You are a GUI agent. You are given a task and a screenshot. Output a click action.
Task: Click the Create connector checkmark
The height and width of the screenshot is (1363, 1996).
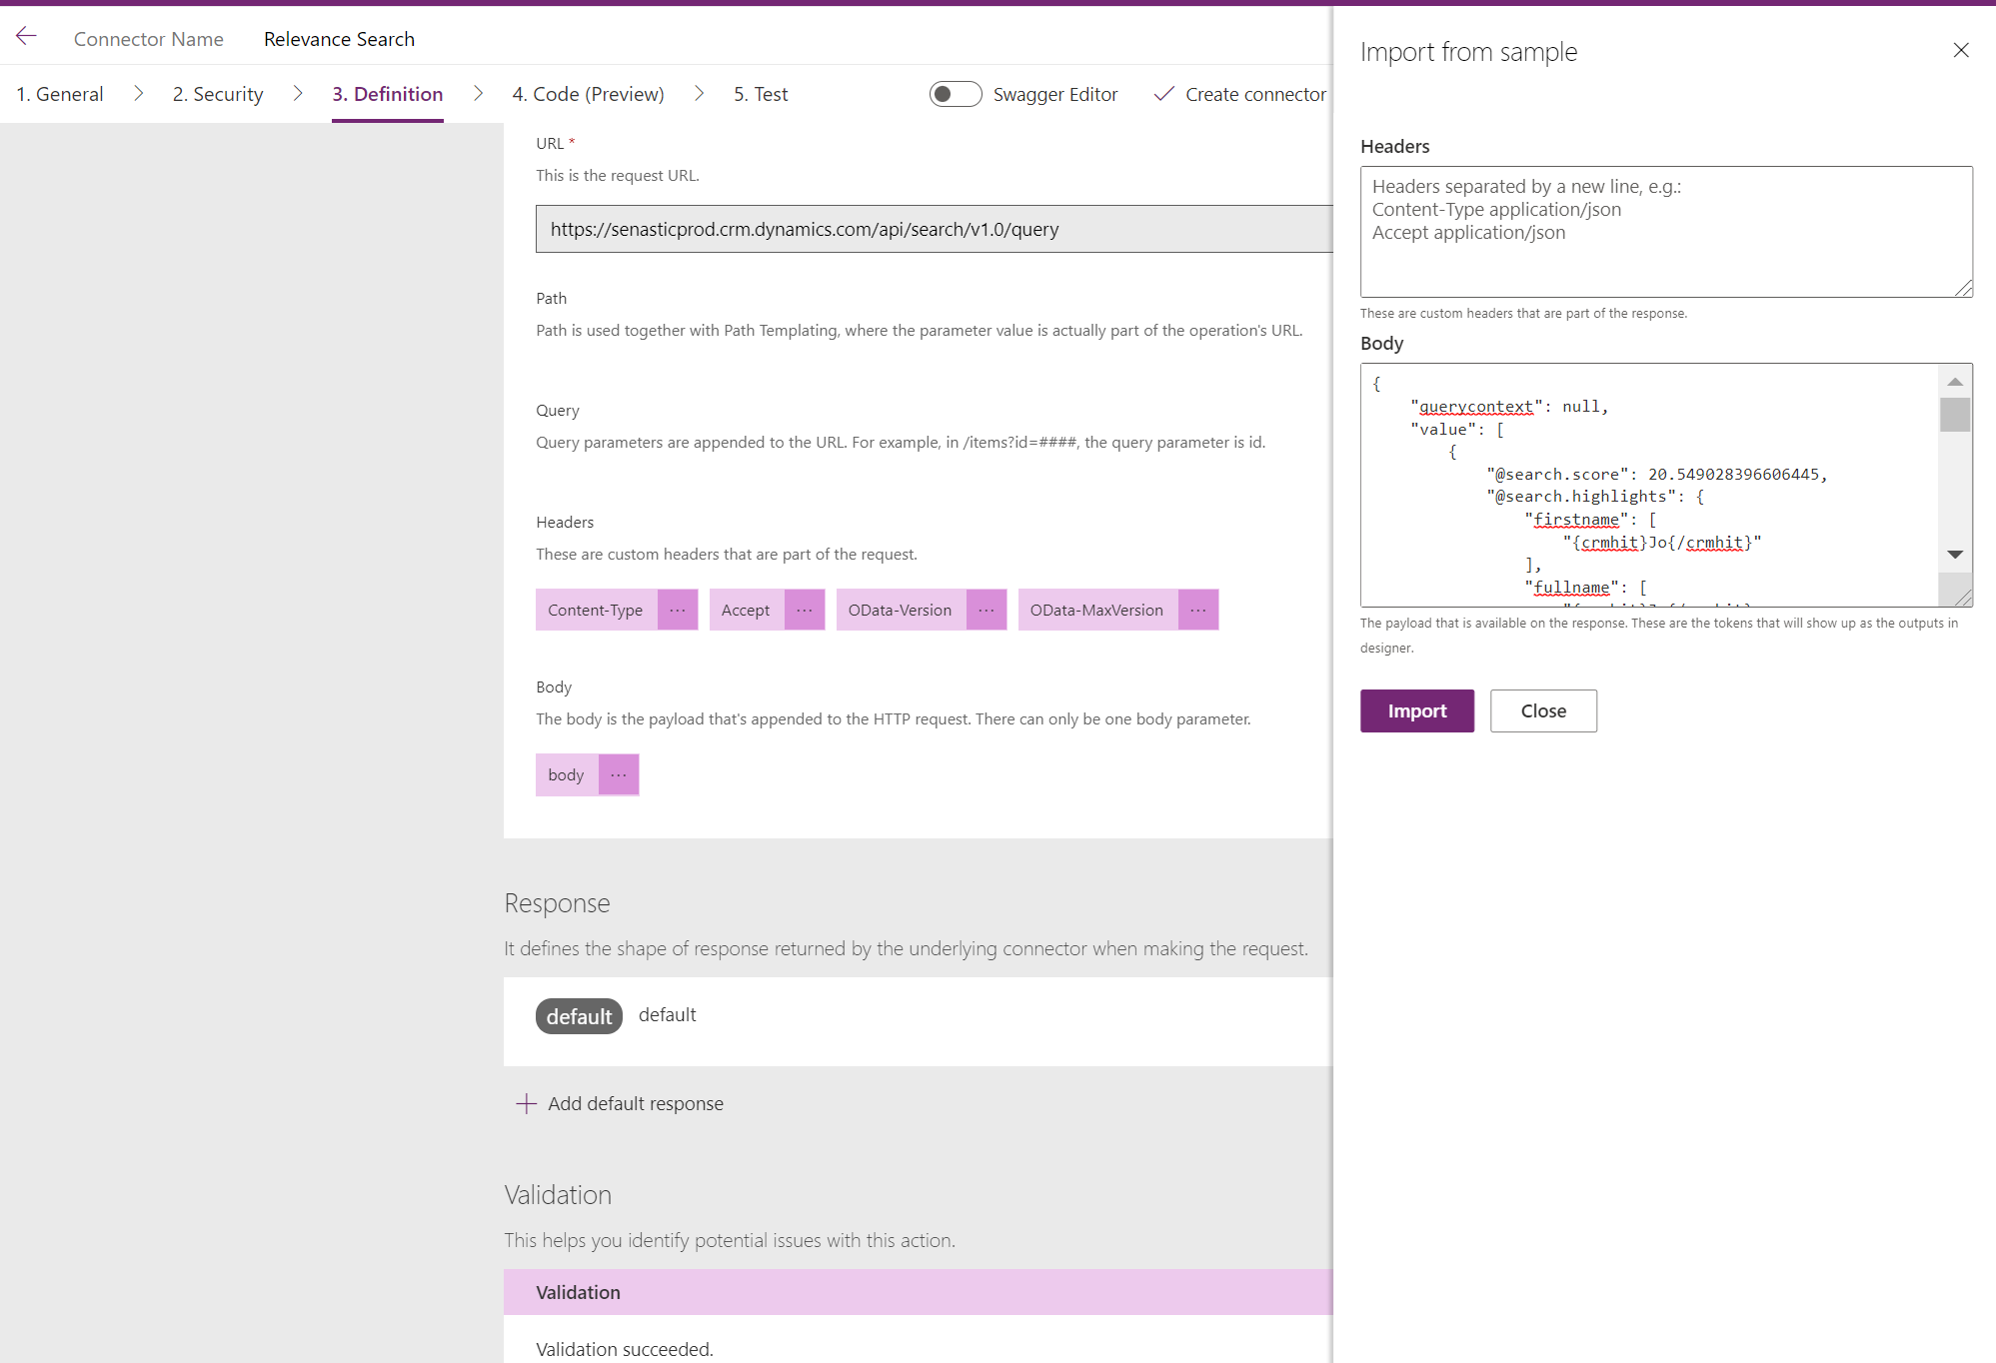1163,94
